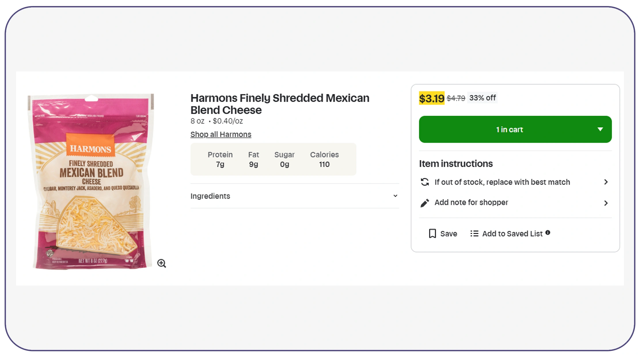Click the 33% off badge
The image size is (640, 357).
click(x=483, y=98)
